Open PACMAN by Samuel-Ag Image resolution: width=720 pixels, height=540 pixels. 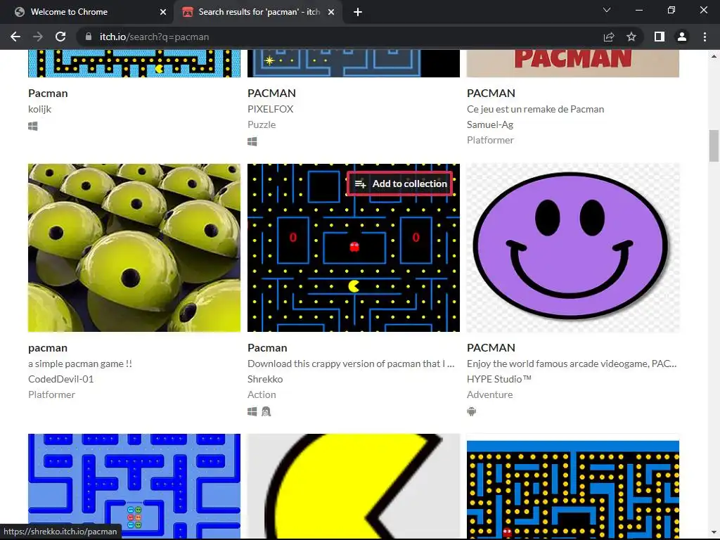click(x=491, y=94)
